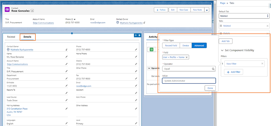
Task: Click the Value input field
Action: (x=189, y=81)
